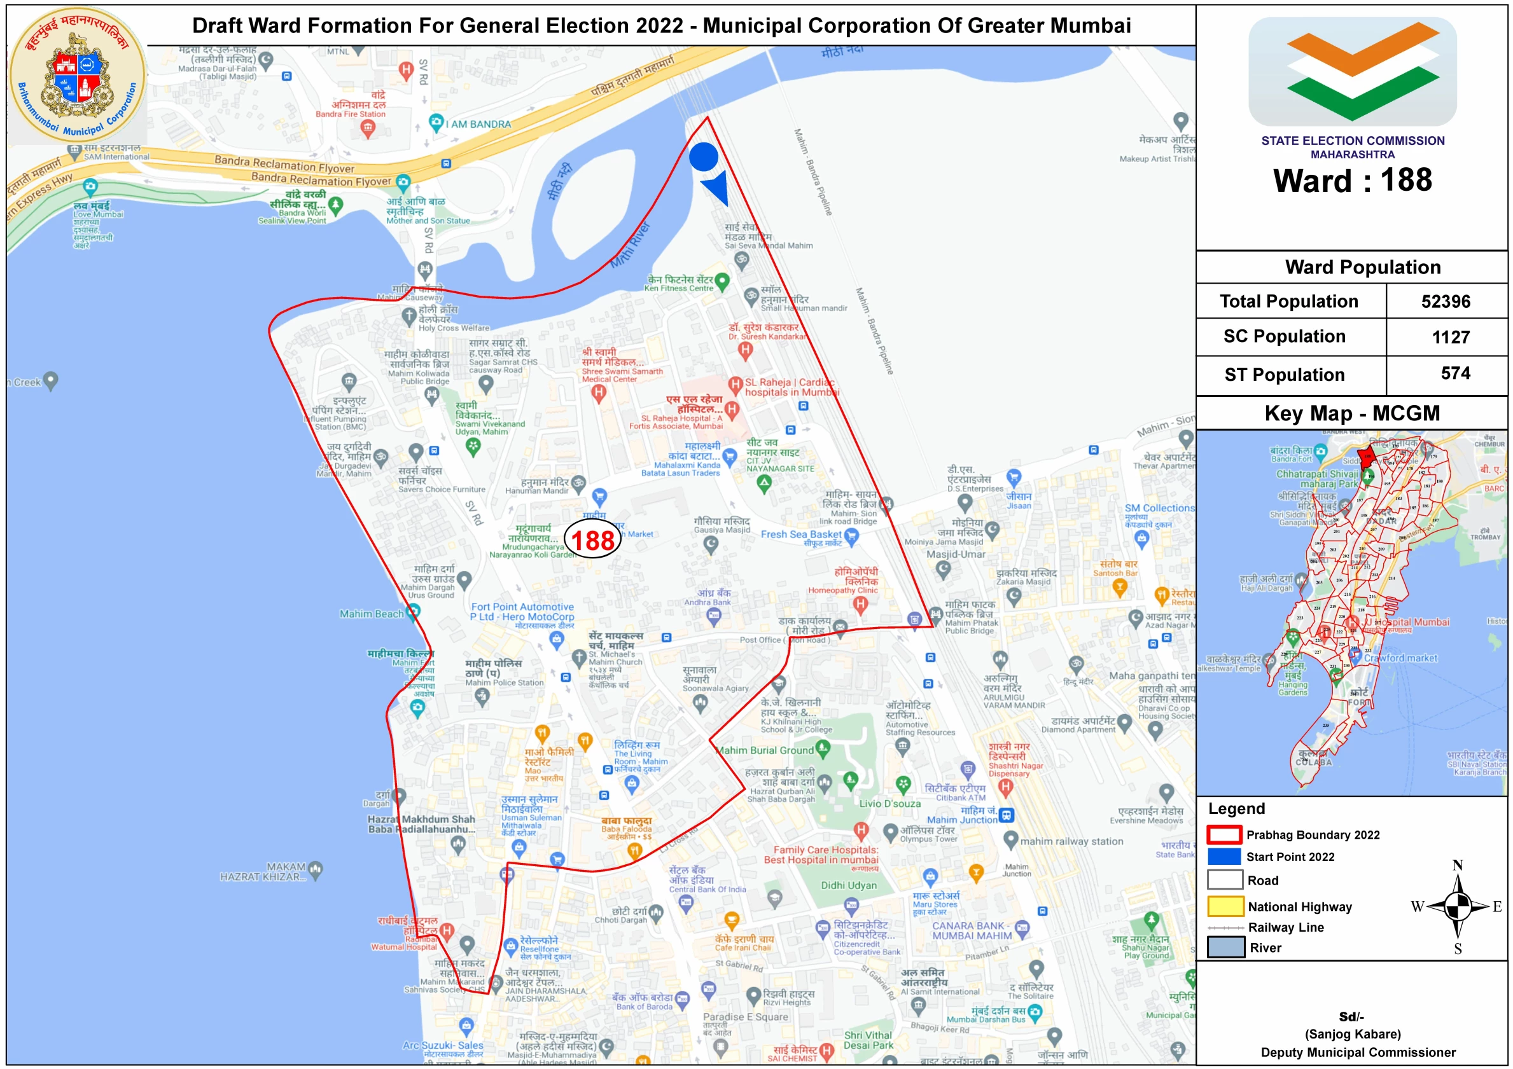1513x1069 pixels.
Task: Click the red 188 ward number label
Action: [592, 540]
